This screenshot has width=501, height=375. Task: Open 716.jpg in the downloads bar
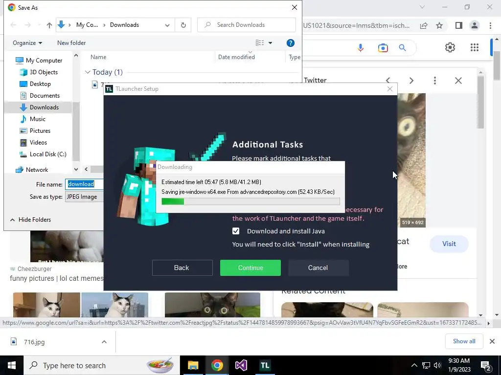(x=34, y=342)
